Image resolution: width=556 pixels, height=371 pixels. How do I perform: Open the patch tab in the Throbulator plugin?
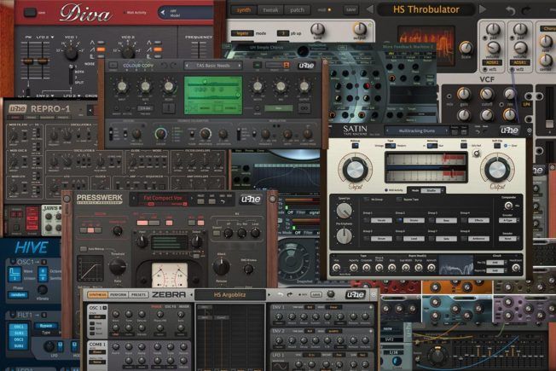297,10
